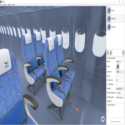Open the Camera menu
Viewport: 125px width, 125px height.
pyautogui.click(x=5, y=5)
